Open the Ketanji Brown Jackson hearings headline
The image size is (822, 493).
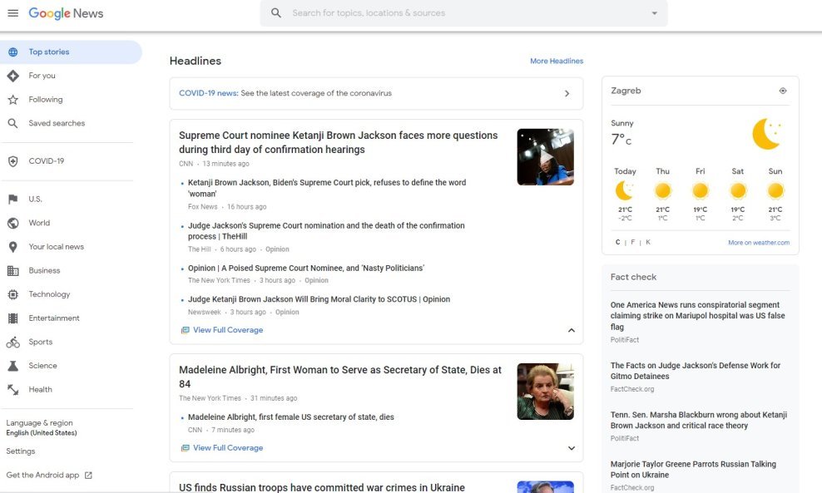[x=338, y=142]
